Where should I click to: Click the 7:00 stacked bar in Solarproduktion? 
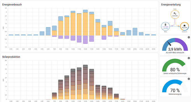point(54,96)
